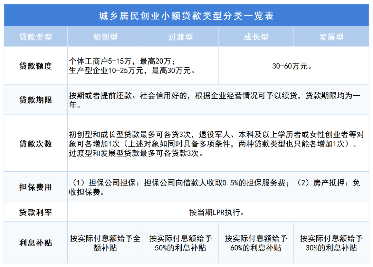
Task: Click the text starting 按期或者提前还款
Action: click(x=214, y=100)
